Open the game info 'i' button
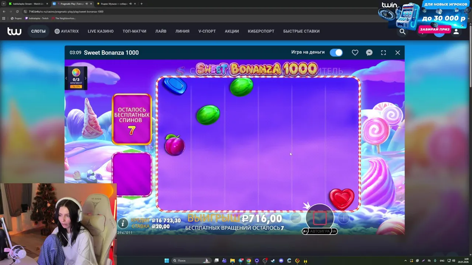This screenshot has height=265, width=472. [x=123, y=223]
